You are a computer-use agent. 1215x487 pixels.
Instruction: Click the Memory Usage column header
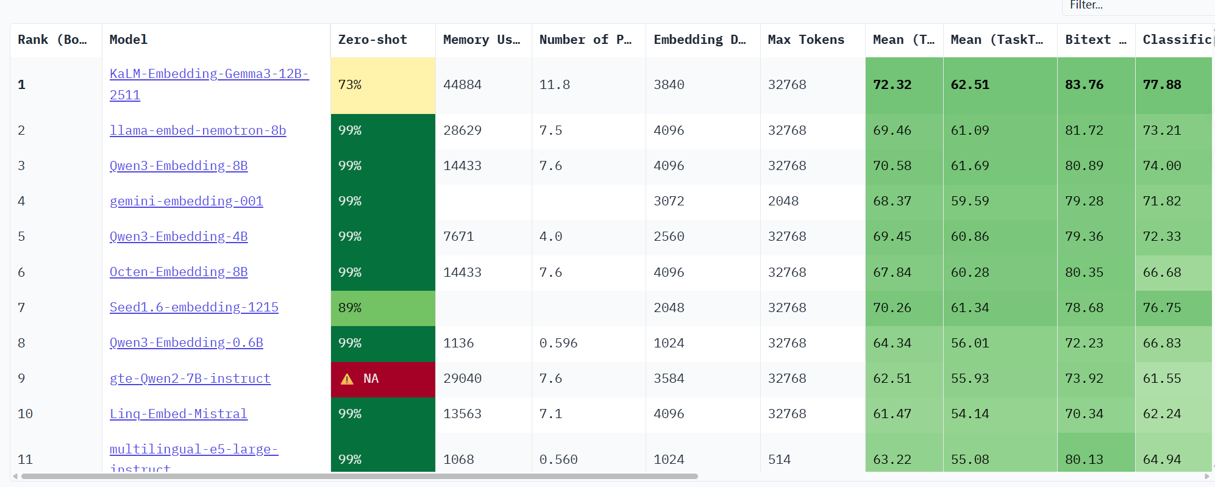pyautogui.click(x=482, y=40)
